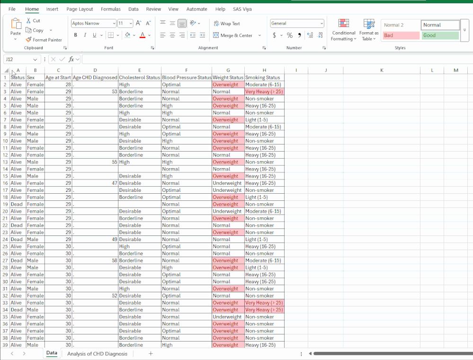Open Font settings dialog launcher

pyautogui.click(x=152, y=48)
